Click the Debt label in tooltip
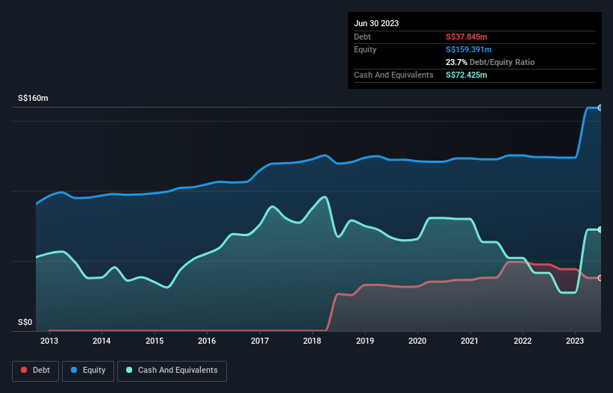Viewport: 613px width, 393px height. click(362, 37)
